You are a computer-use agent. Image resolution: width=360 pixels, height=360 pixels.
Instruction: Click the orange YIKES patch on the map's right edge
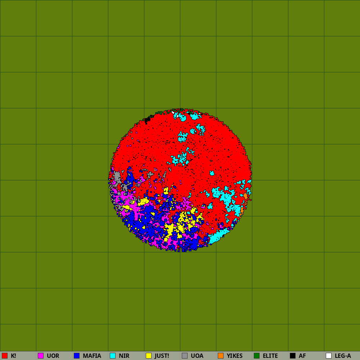(245, 196)
